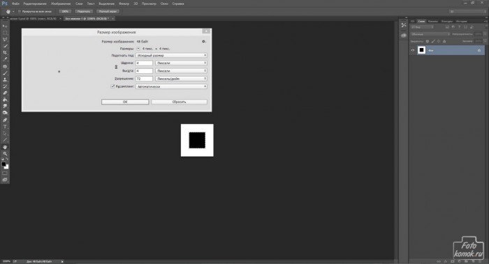Select the Eraser tool
The image size is (489, 264).
point(5,93)
